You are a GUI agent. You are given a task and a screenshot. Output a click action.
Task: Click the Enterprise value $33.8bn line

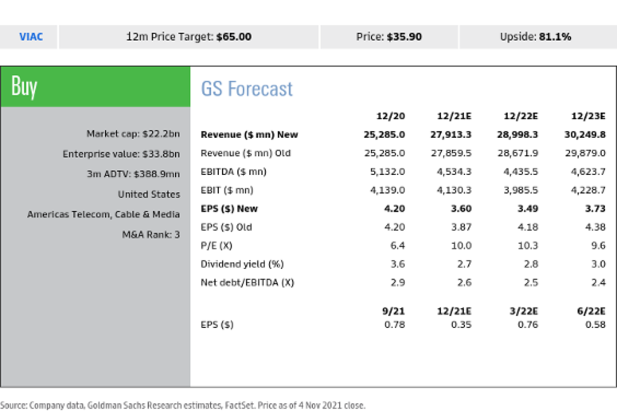(x=121, y=154)
